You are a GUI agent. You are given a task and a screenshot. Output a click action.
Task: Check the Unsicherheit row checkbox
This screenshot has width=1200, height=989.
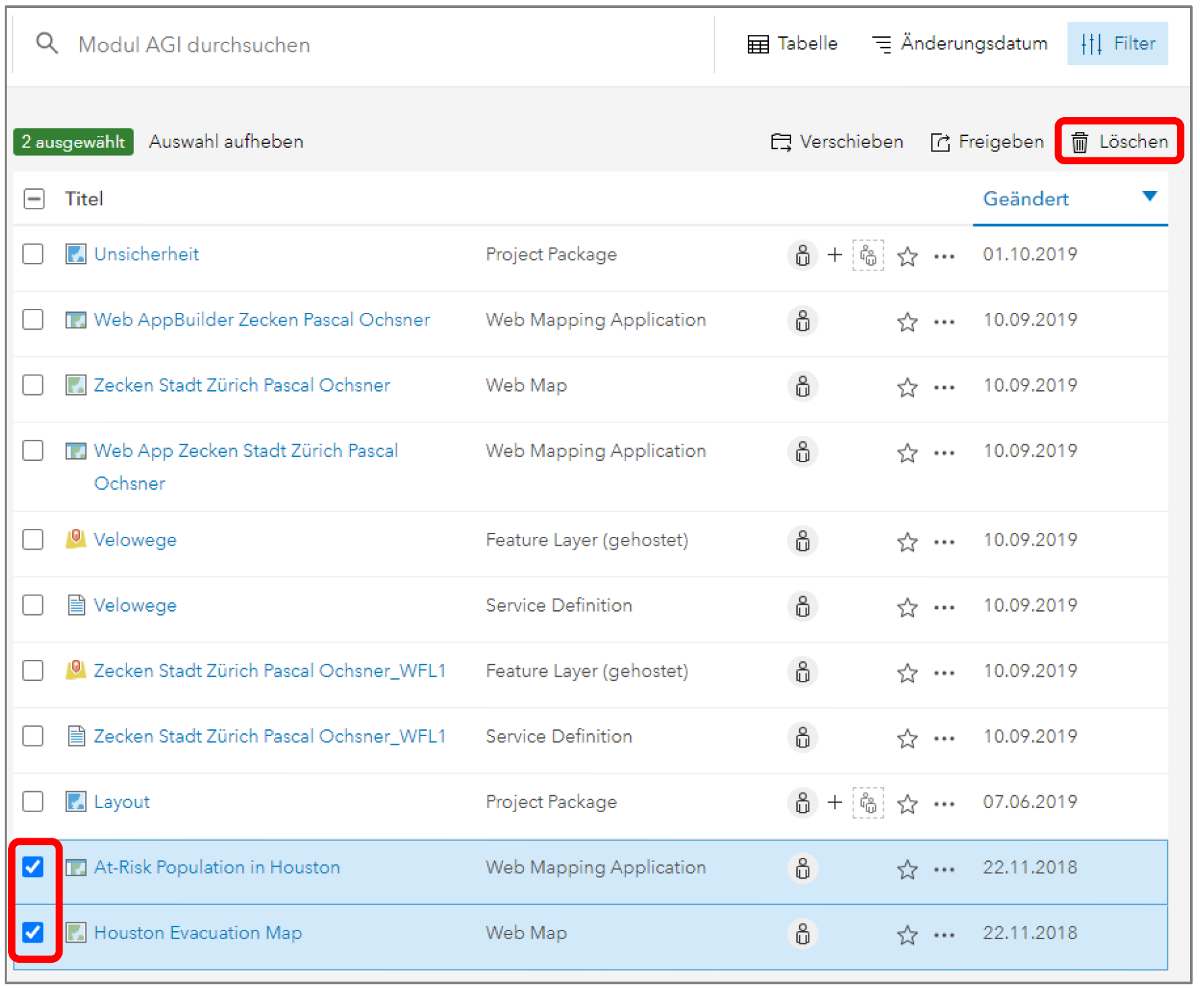point(33,254)
